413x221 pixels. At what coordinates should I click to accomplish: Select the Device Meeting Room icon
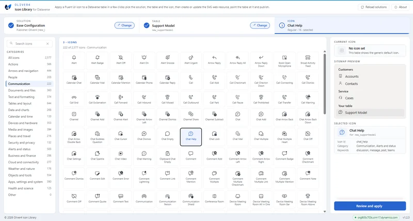pos(237,199)
